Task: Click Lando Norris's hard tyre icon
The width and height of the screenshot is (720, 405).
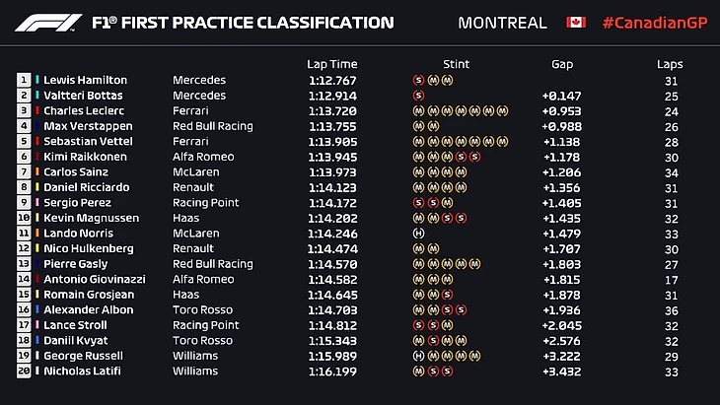Action: click(418, 234)
